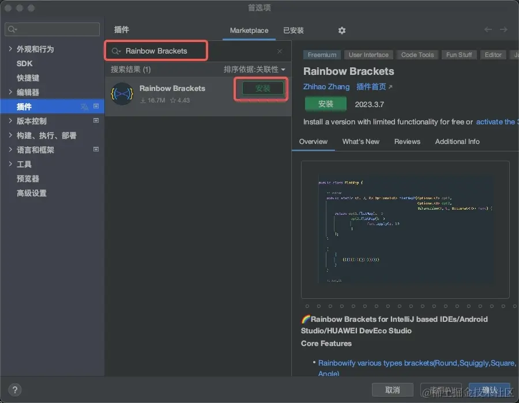The image size is (519, 403).
Task: Select the 预览器 settings entry
Action: [x=28, y=178]
